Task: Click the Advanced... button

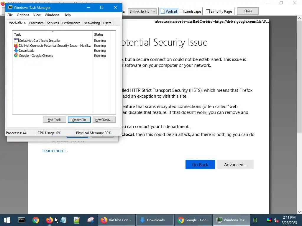Action: click(235, 164)
